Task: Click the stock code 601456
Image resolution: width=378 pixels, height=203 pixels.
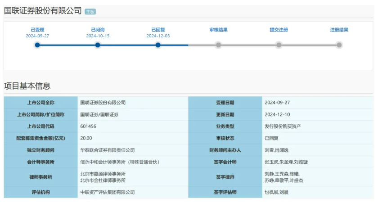Action: 88,126
